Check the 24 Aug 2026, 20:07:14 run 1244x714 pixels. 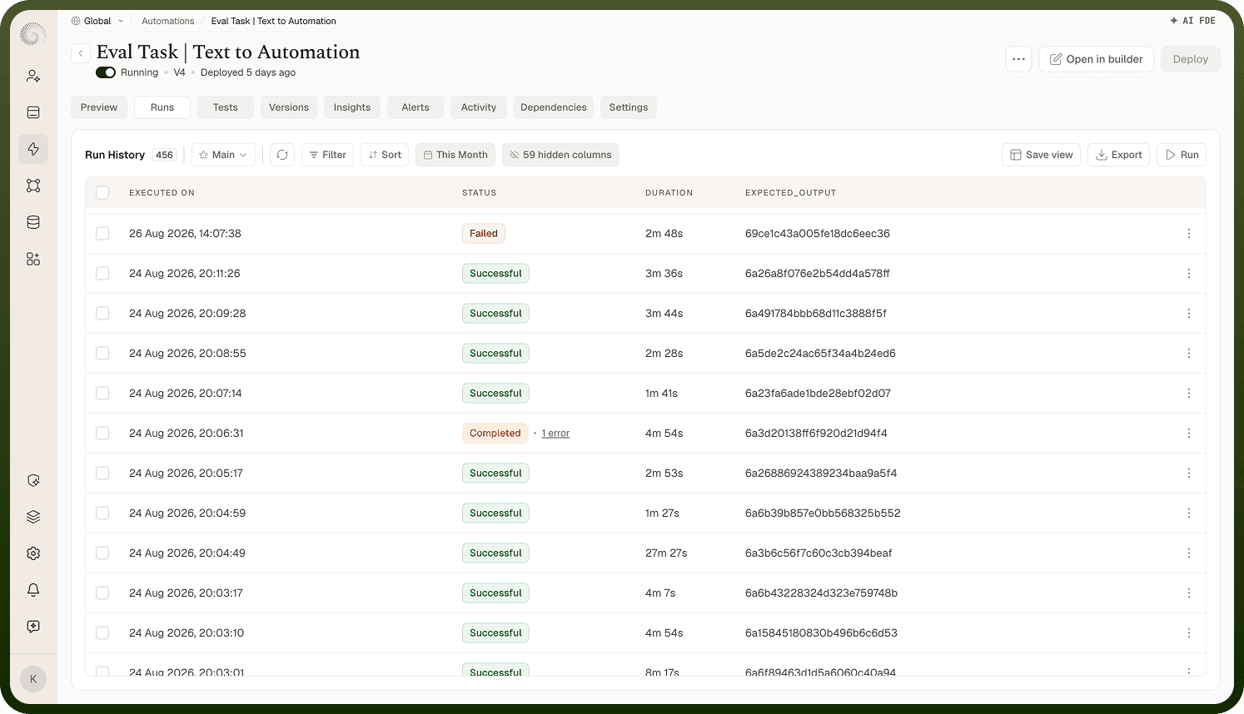pyautogui.click(x=102, y=394)
